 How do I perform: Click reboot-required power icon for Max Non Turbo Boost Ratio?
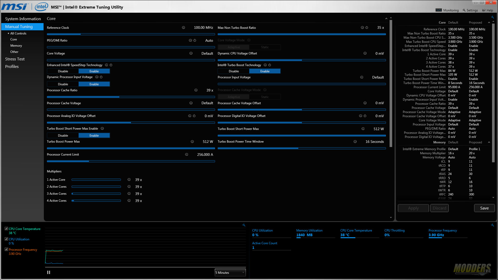point(367,27)
